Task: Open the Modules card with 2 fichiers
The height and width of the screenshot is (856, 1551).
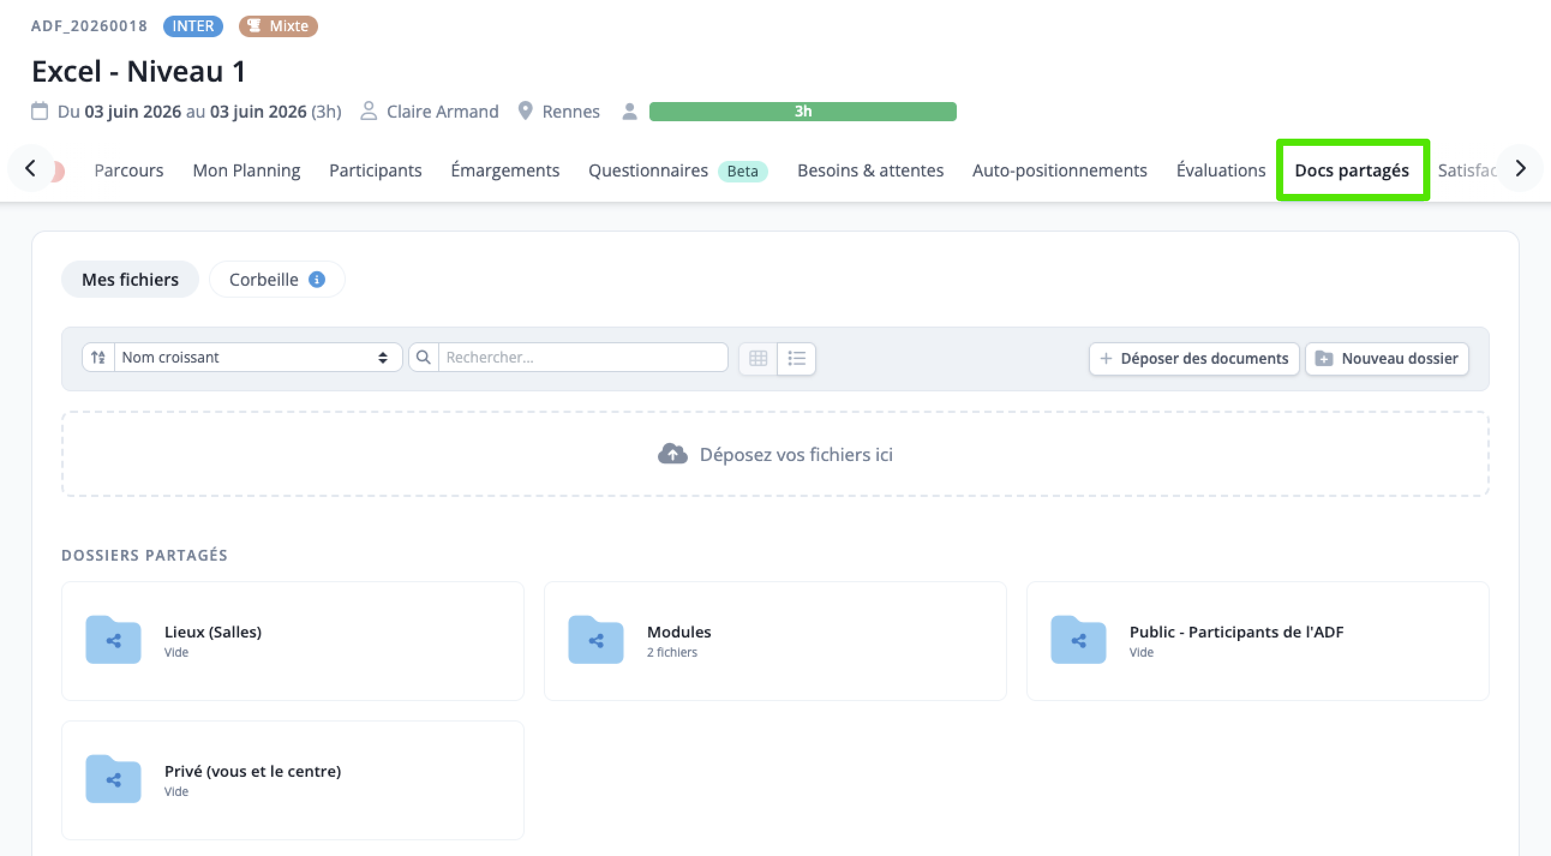Action: tap(775, 640)
